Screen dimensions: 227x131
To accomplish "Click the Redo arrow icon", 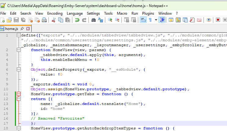I will (x=84, y=20).
